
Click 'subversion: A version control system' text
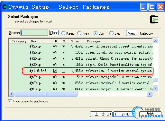[119, 71]
